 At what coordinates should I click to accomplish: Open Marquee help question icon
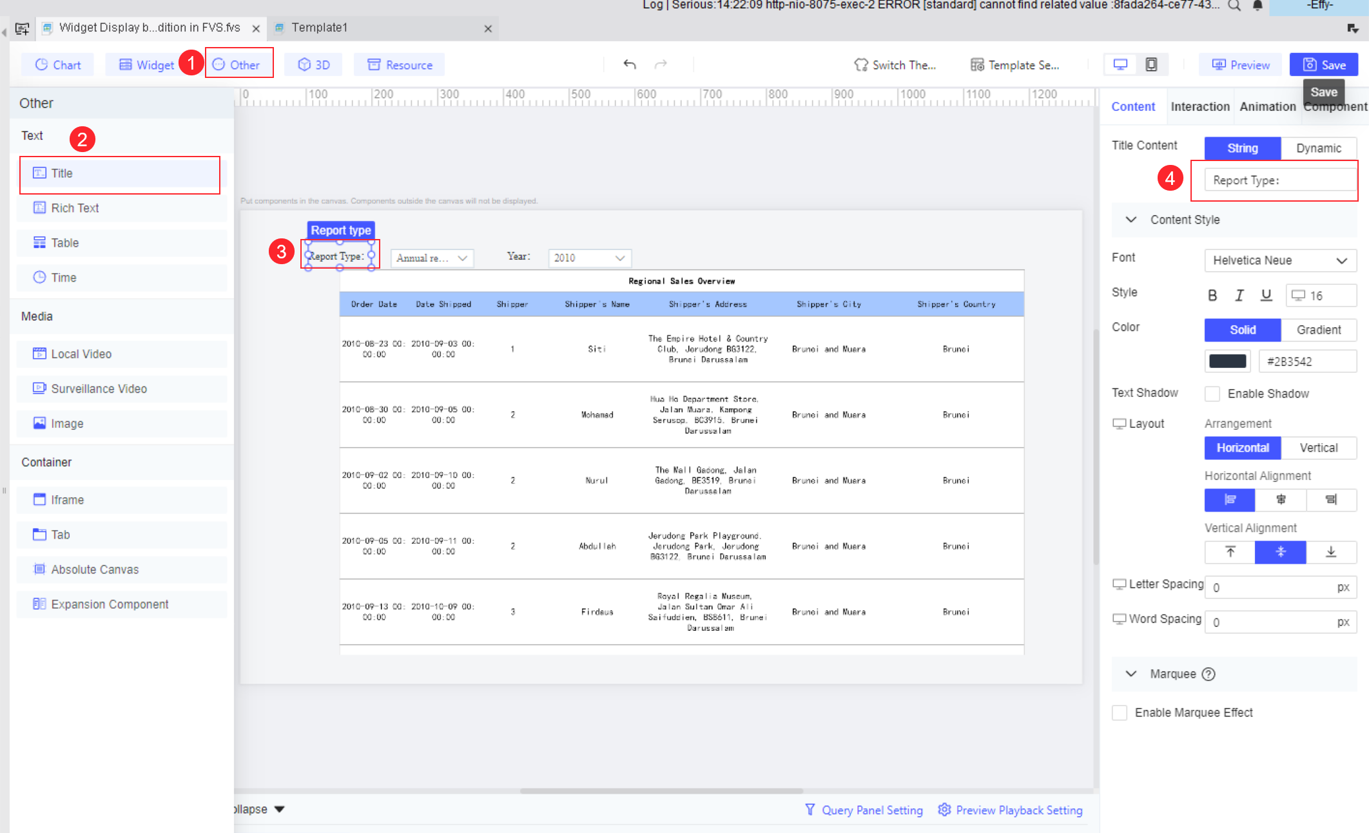tap(1209, 674)
